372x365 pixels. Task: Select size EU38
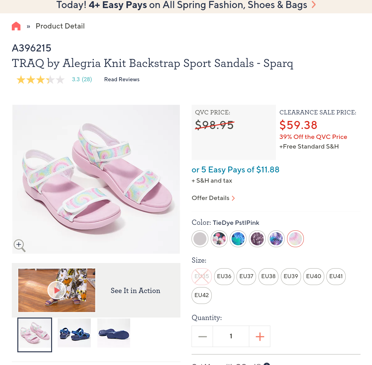[x=268, y=276]
